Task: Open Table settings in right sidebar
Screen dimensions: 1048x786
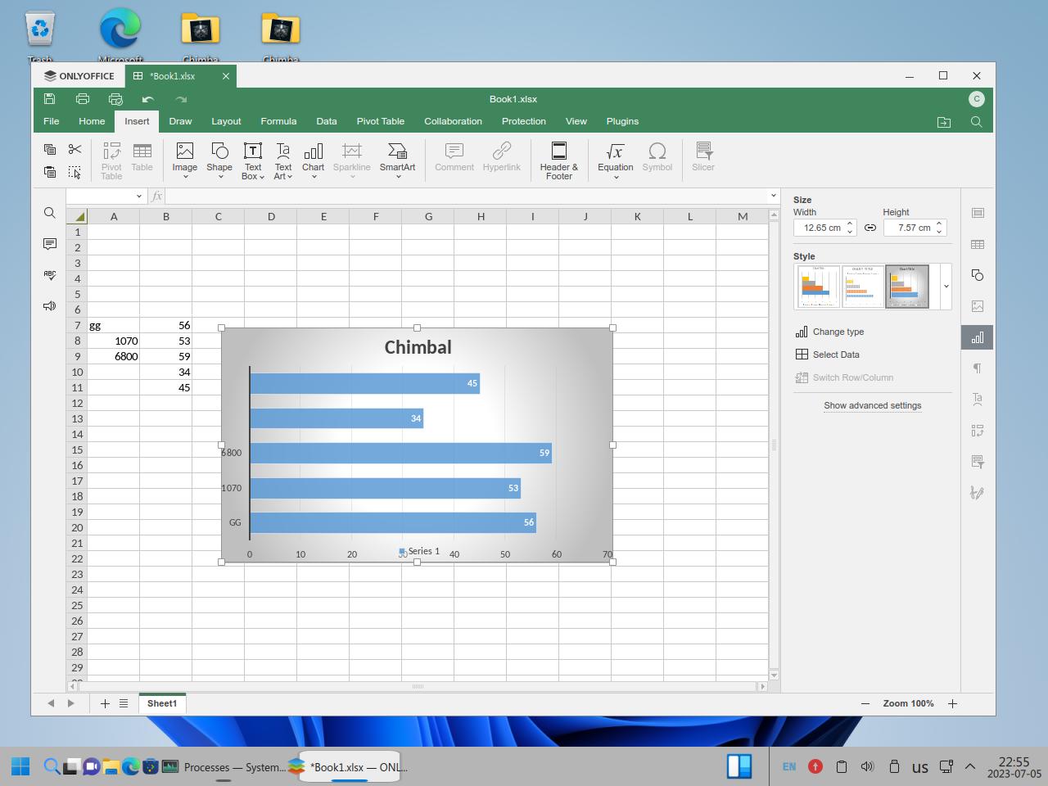Action: (978, 244)
